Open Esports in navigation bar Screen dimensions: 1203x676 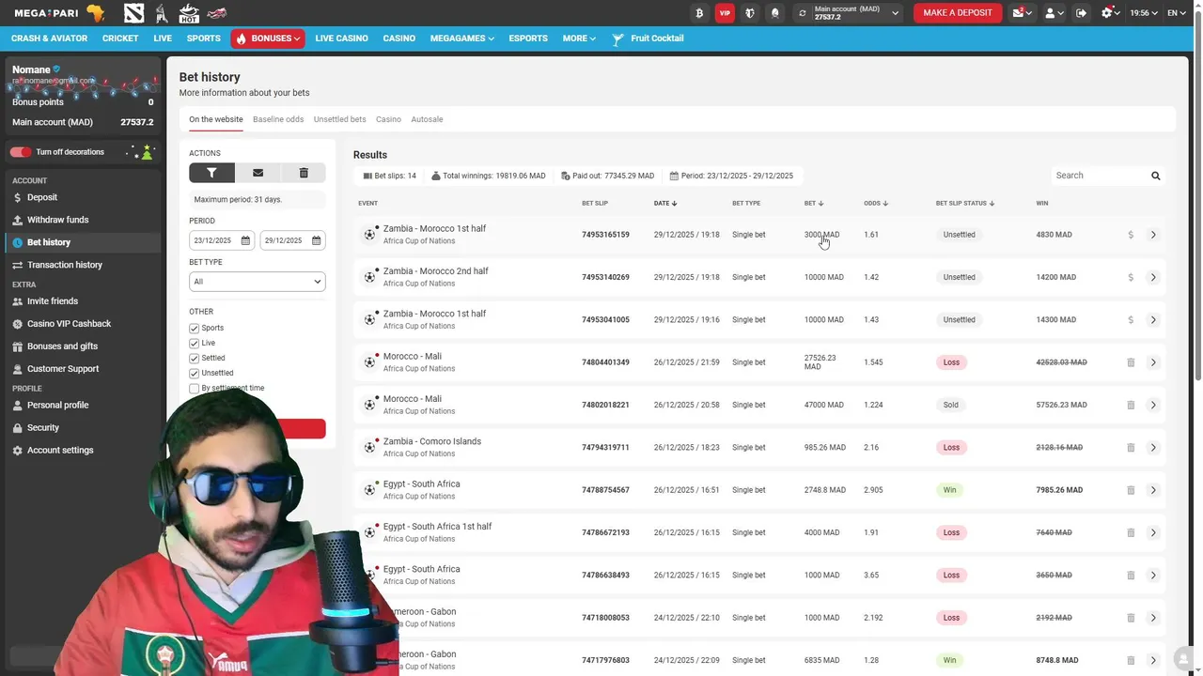pyautogui.click(x=528, y=38)
